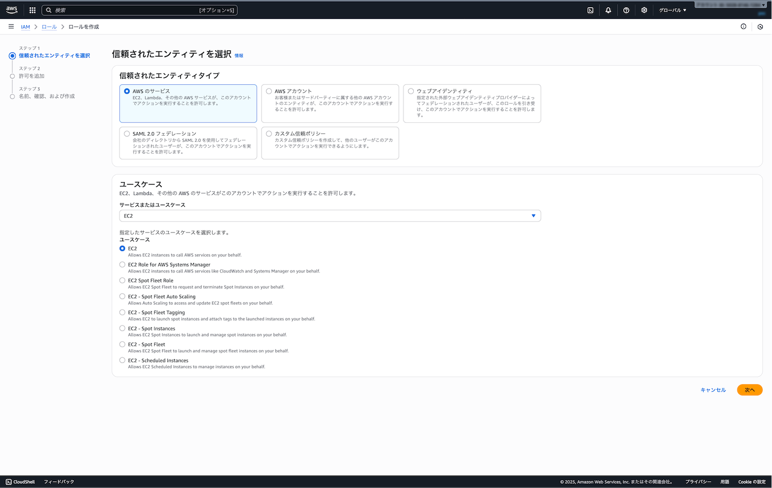Select the SAML 2.0 フェデレーション option
The width and height of the screenshot is (772, 488).
coord(127,134)
